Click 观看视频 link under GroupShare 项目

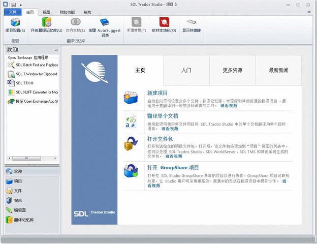click(154, 186)
